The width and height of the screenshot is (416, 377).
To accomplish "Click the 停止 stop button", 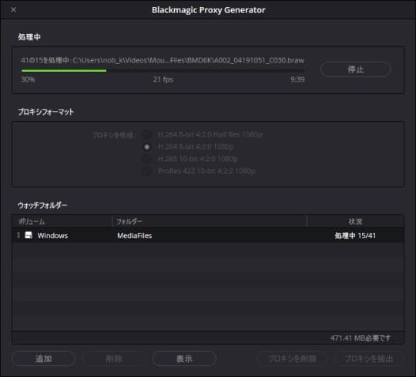I will click(355, 69).
